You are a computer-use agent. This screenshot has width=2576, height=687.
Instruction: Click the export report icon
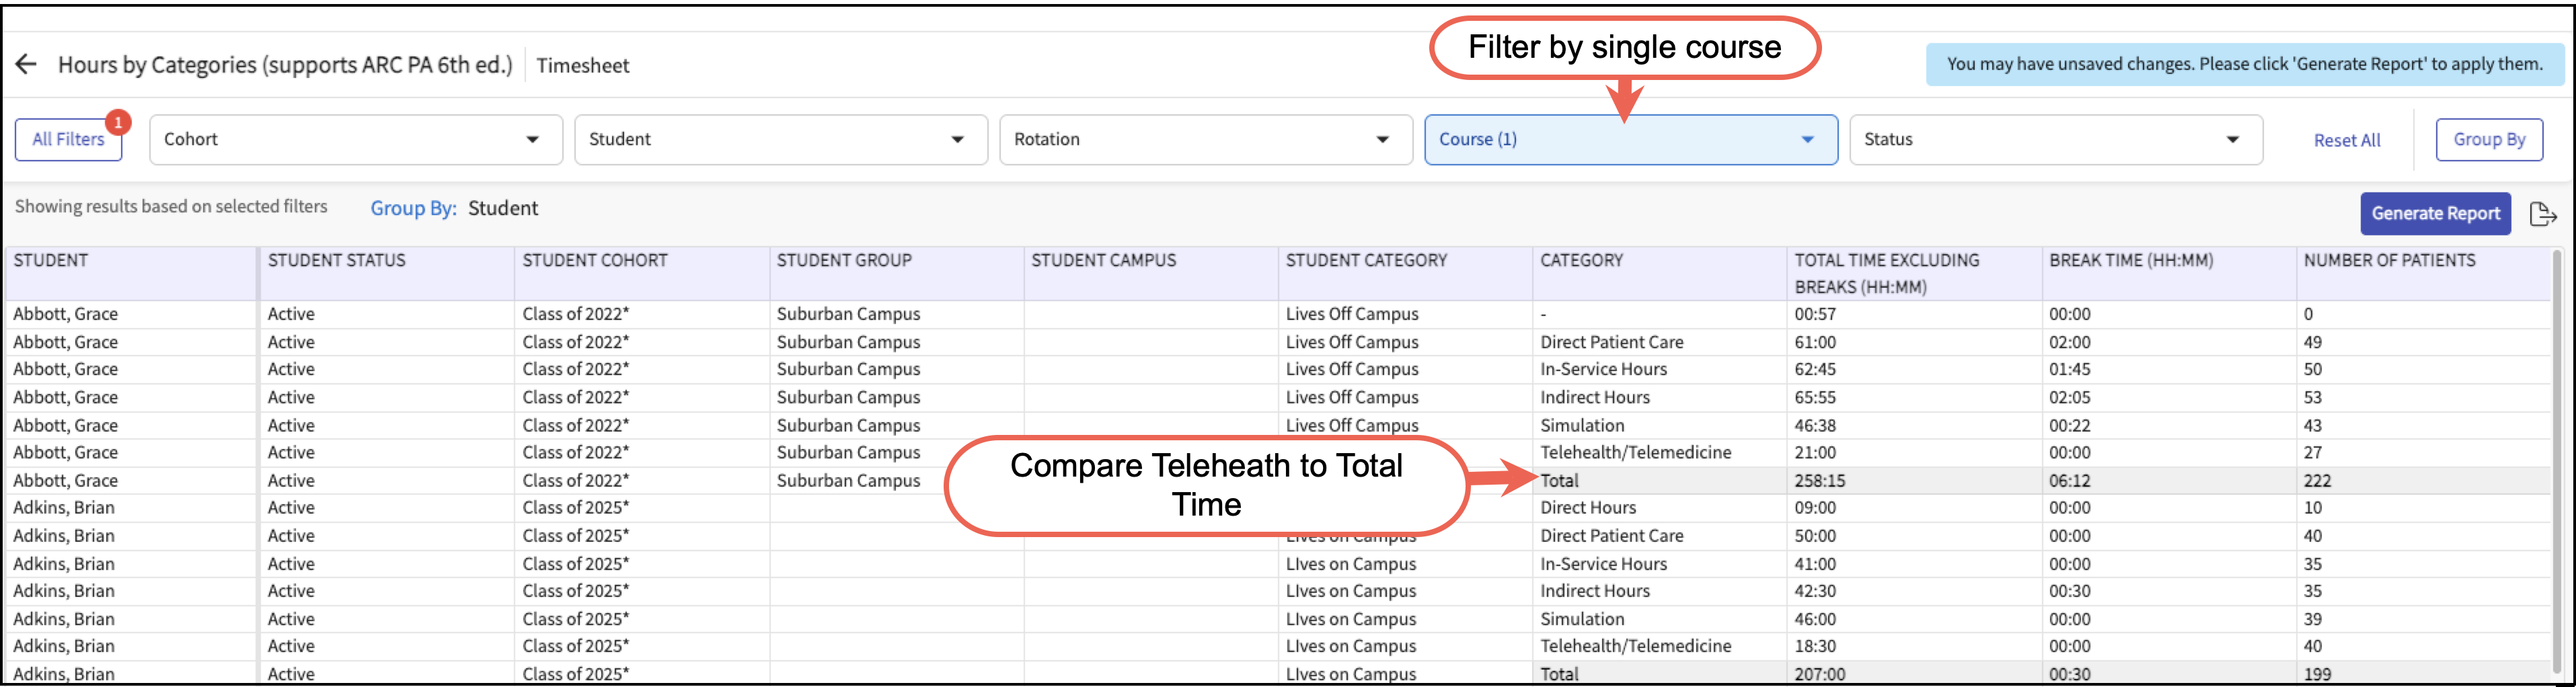pos(2542,214)
